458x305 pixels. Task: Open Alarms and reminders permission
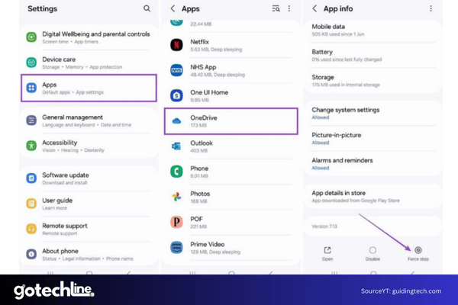(373, 164)
